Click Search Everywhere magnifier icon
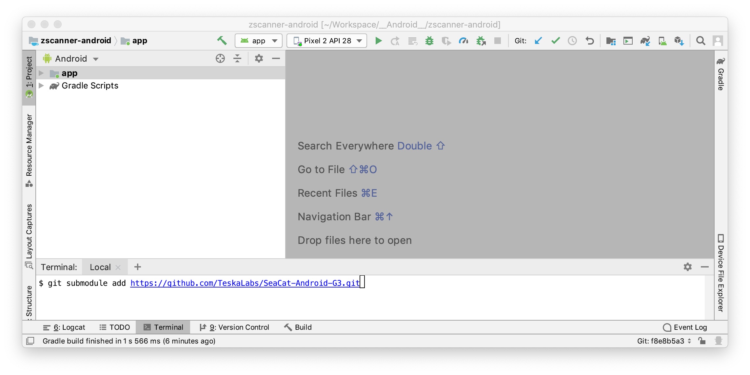This screenshot has height=375, width=750. click(x=701, y=41)
